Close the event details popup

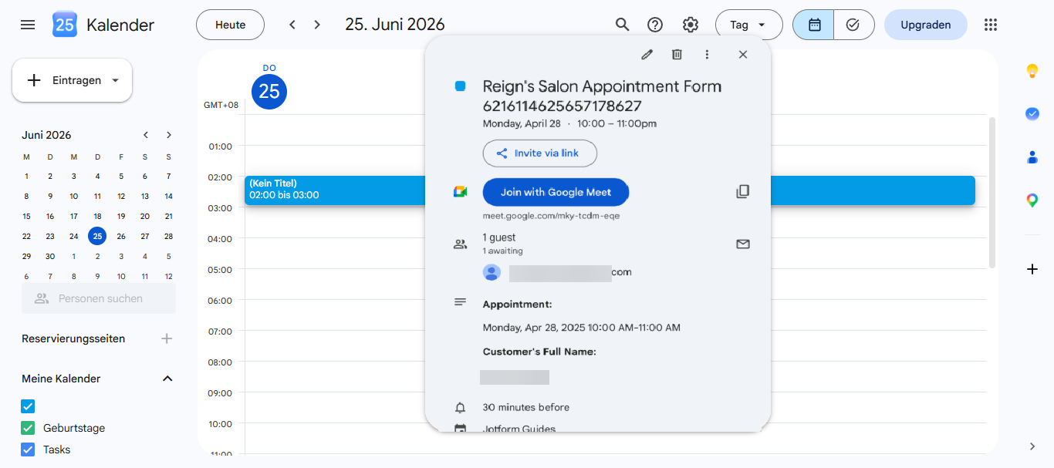pos(743,54)
